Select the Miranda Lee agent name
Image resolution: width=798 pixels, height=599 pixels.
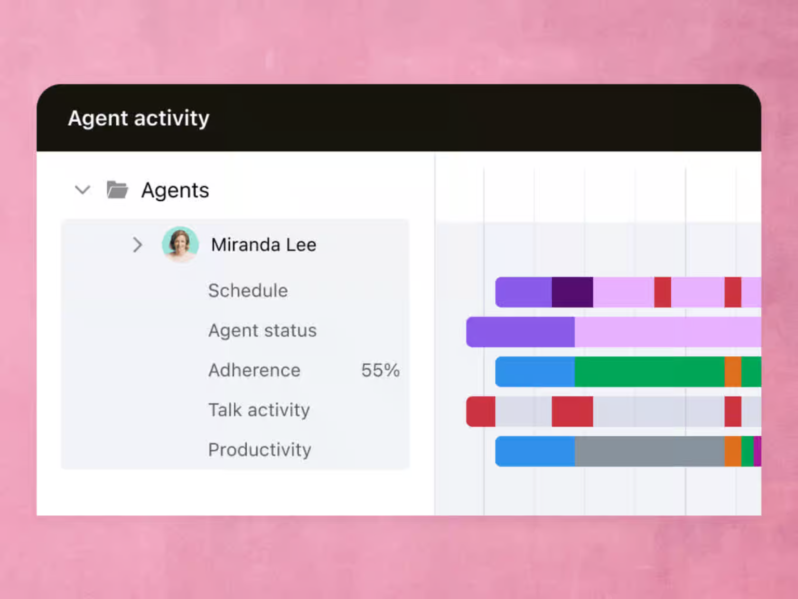pos(263,244)
